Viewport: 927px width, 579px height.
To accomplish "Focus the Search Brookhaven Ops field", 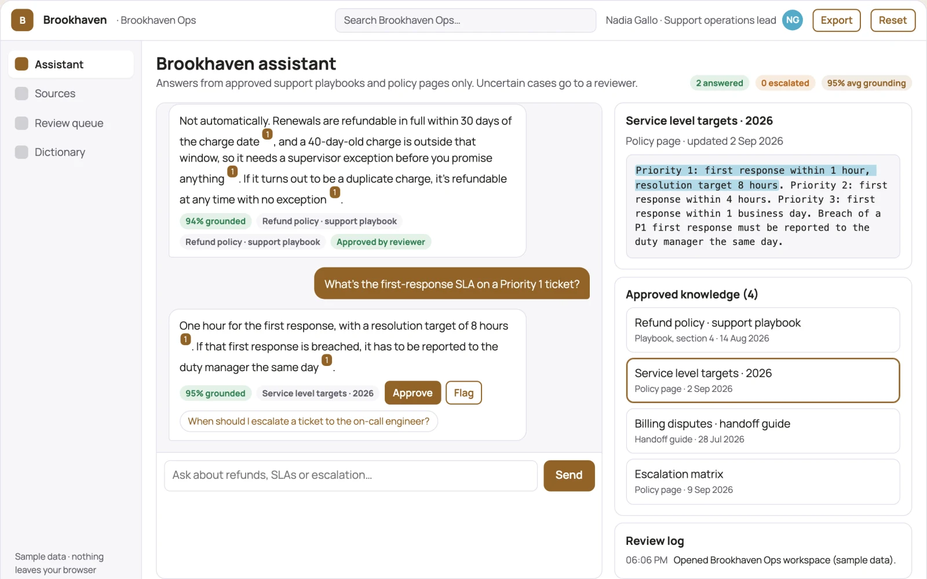I will tap(465, 20).
